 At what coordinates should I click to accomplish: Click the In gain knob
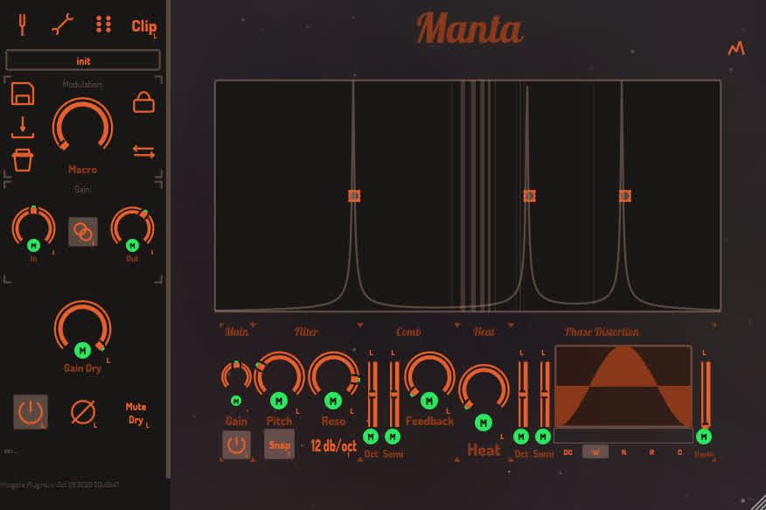pos(33,225)
